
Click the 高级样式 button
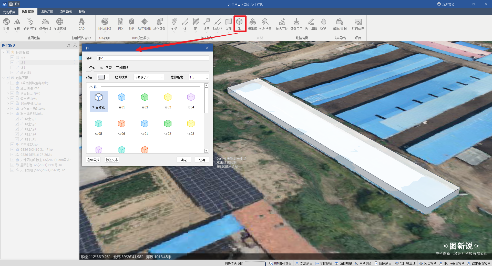coord(93,160)
